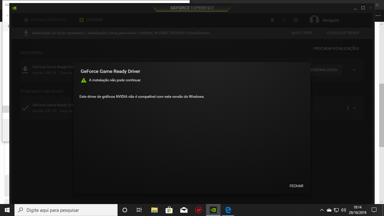Click the checkmark icon beside version 391.35
384x216 pixels.
coord(25,108)
